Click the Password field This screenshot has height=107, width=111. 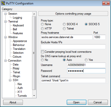[86, 71]
